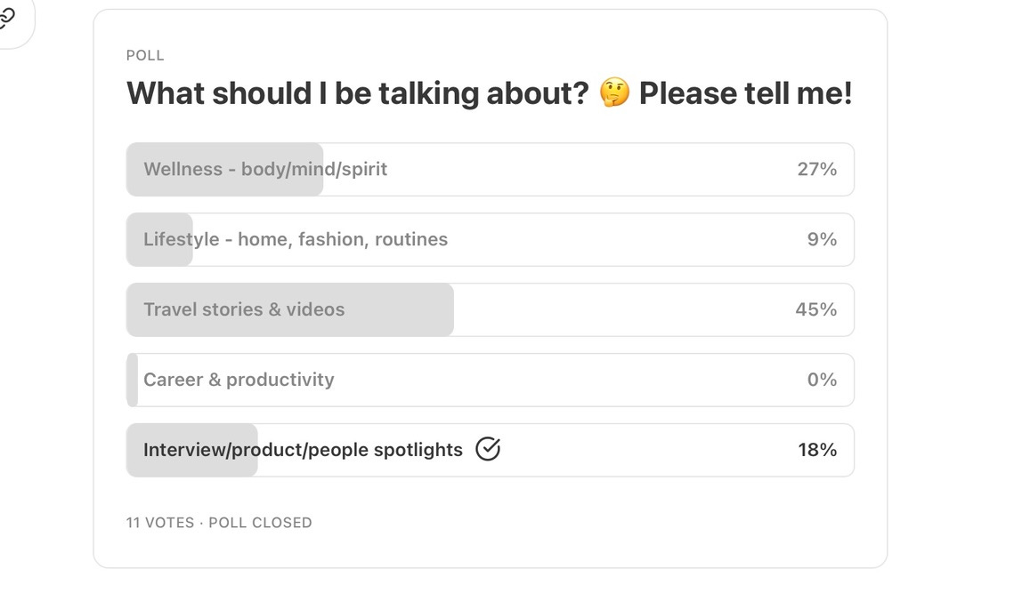Click the POLL label above the question
The width and height of the screenshot is (1022, 609).
click(x=145, y=55)
